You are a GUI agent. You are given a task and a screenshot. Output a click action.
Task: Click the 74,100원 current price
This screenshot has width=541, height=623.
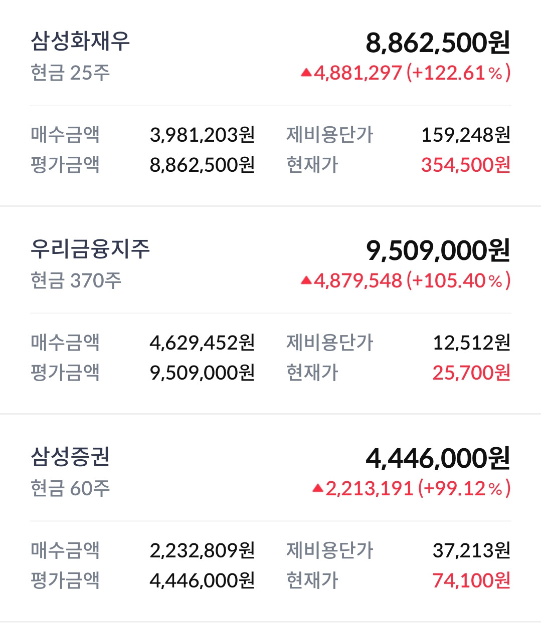pos(471,580)
